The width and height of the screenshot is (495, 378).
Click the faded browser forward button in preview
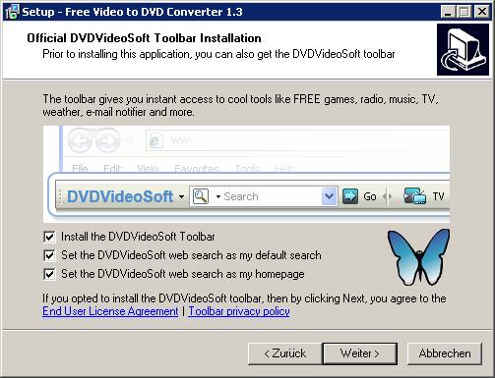coord(107,140)
